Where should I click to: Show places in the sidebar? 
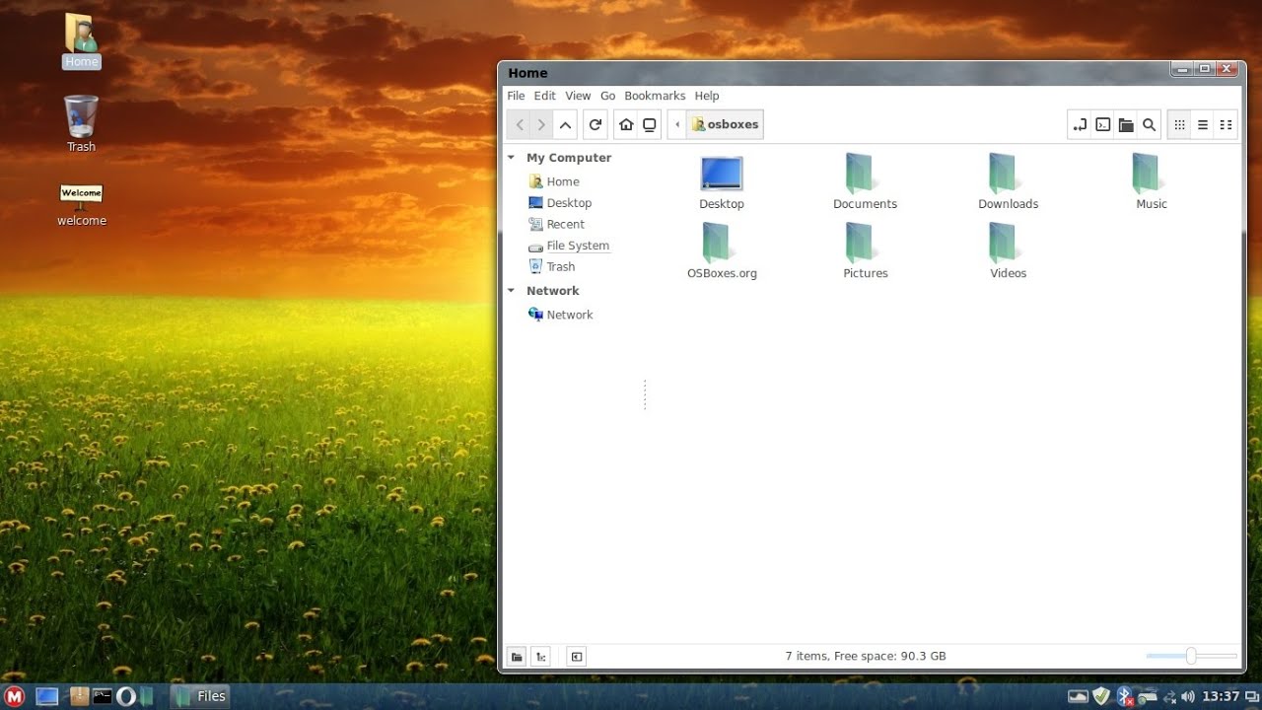pyautogui.click(x=517, y=657)
